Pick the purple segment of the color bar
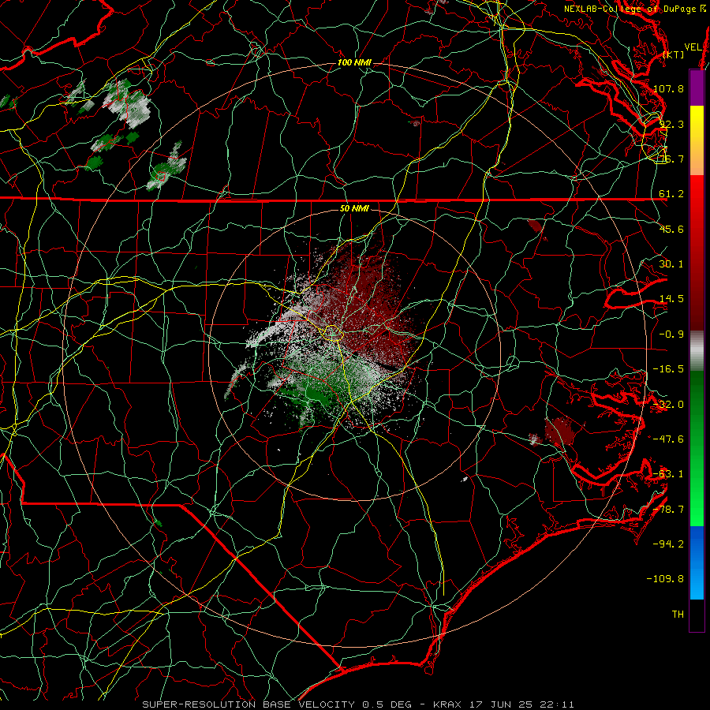The image size is (710, 710). 697,88
